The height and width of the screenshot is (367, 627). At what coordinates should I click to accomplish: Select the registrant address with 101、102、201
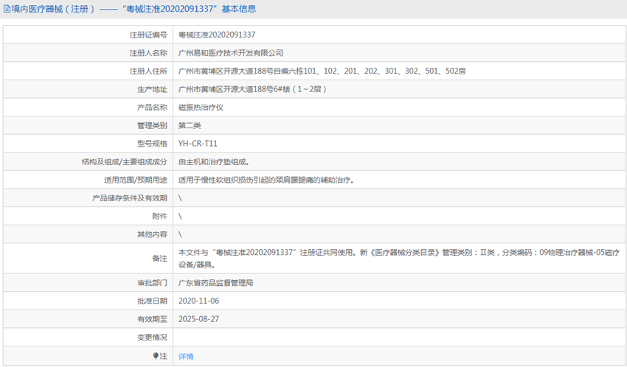(322, 71)
